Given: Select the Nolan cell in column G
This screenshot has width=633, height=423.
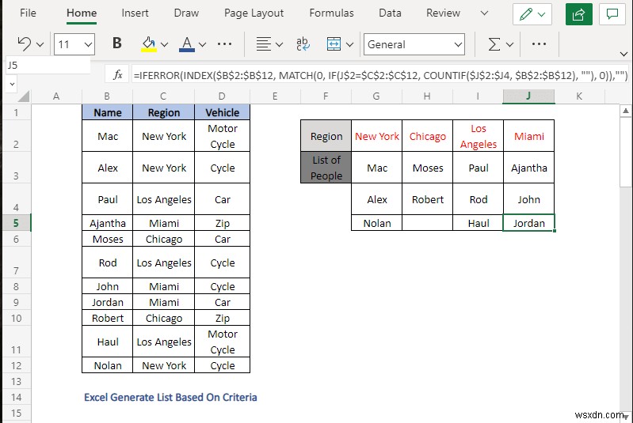Looking at the screenshot, I should (x=376, y=223).
